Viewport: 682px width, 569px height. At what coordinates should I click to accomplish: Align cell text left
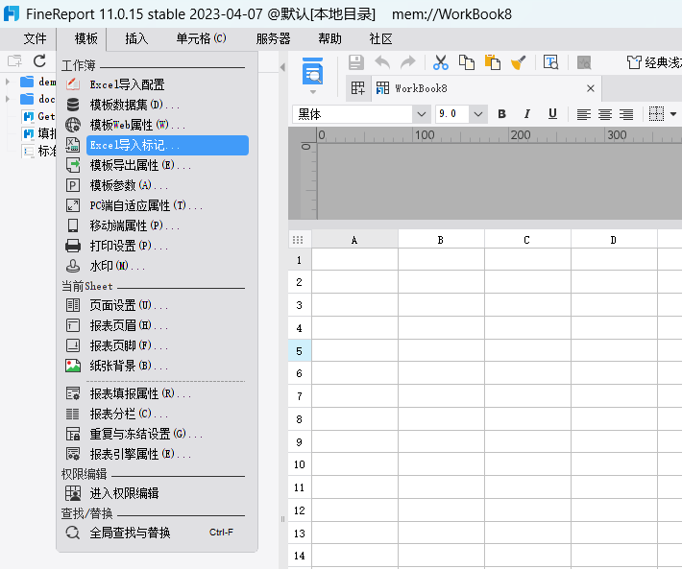583,114
